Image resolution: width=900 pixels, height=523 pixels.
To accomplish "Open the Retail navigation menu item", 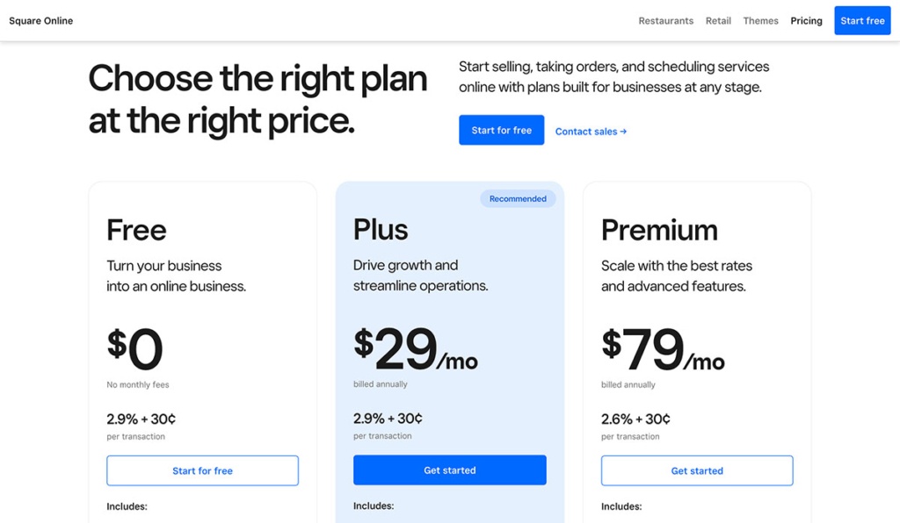I will point(718,20).
